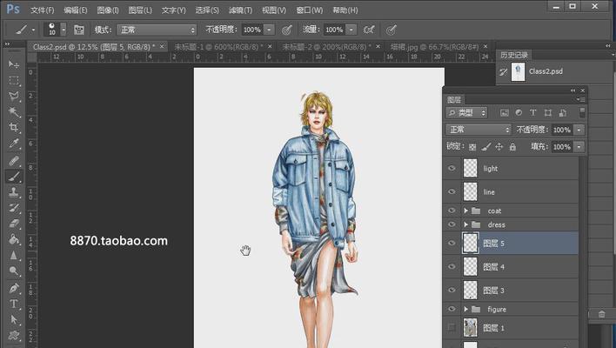616x348 pixels.
Task: Enable pressure for size icon
Action: tap(391, 30)
